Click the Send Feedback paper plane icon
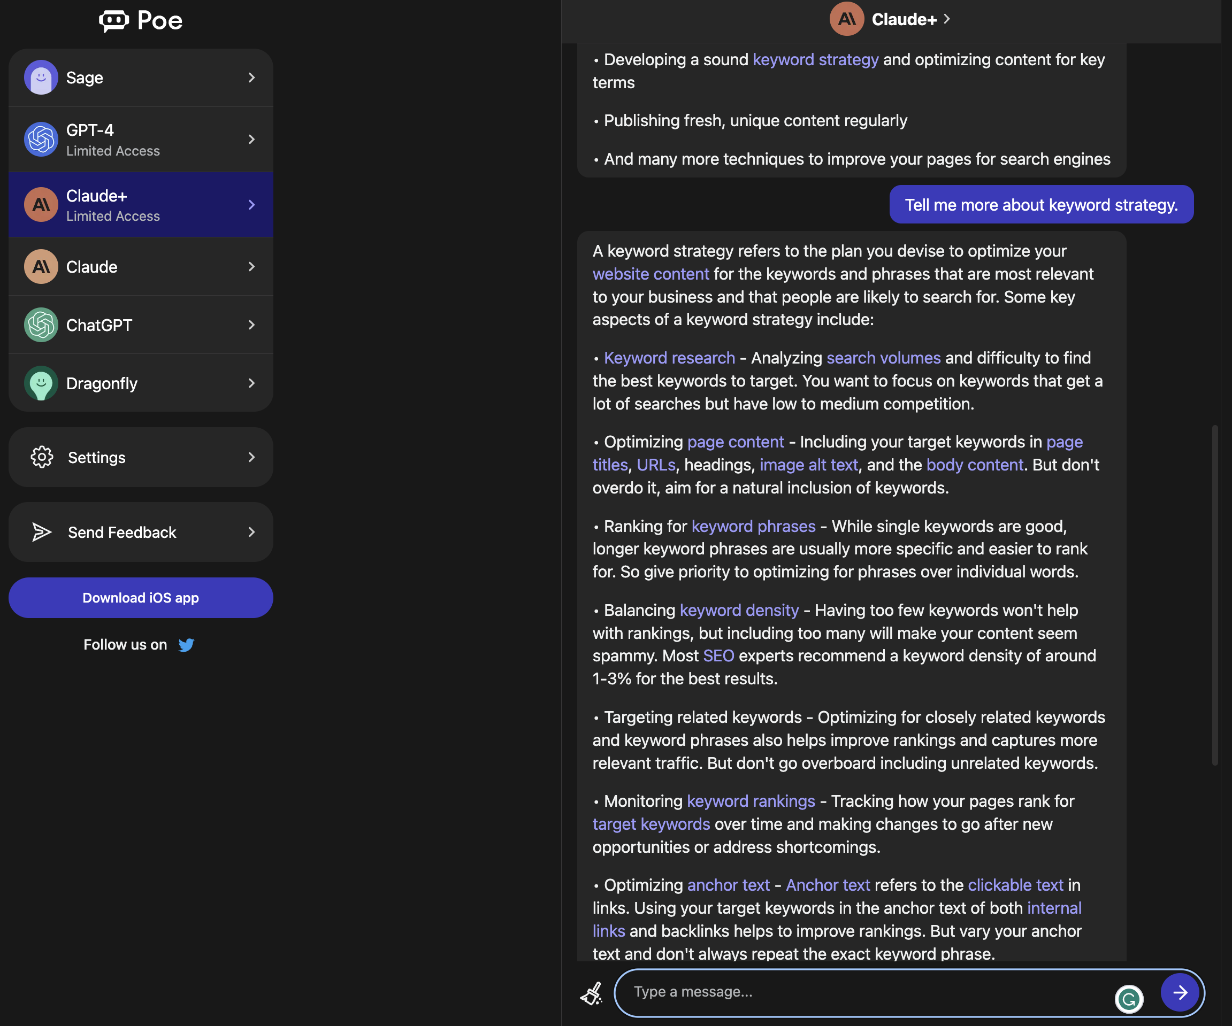This screenshot has height=1026, width=1232. (42, 533)
